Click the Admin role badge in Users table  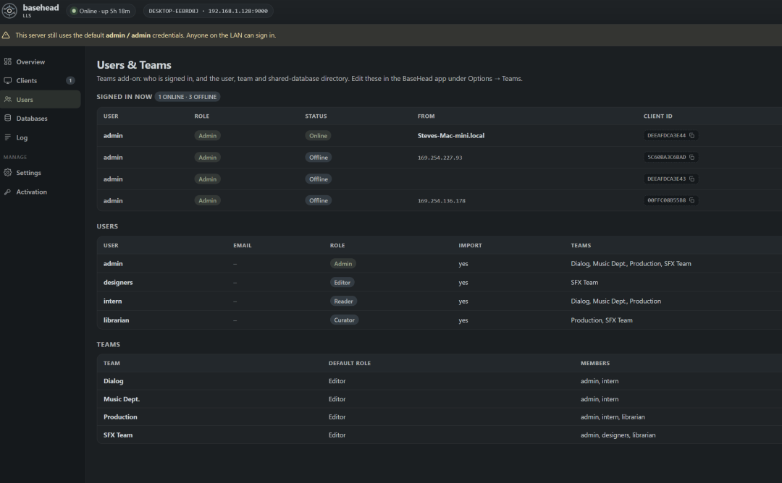click(343, 264)
